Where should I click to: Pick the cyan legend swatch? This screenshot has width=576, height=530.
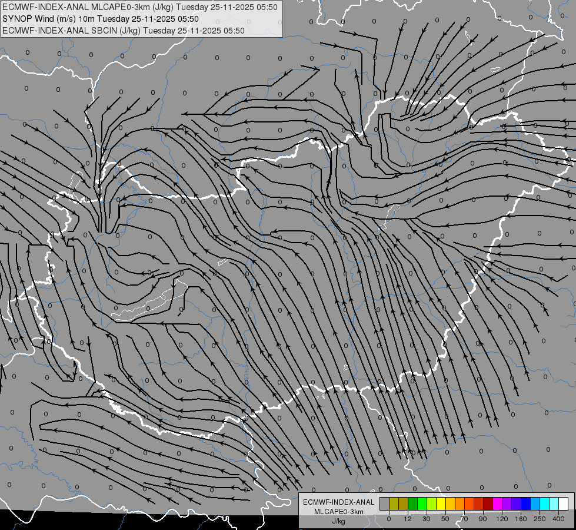pyautogui.click(x=544, y=503)
